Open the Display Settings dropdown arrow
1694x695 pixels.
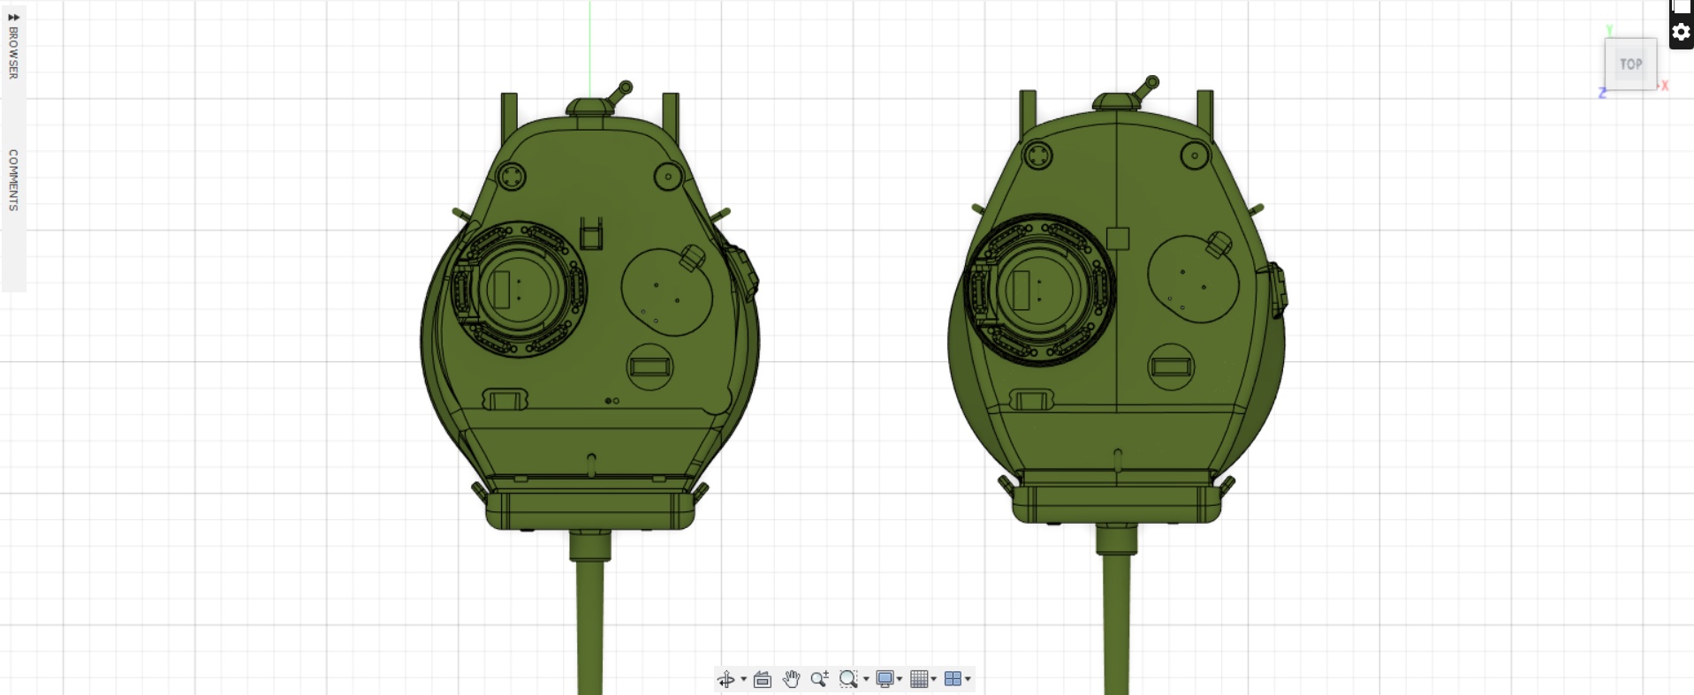click(900, 679)
